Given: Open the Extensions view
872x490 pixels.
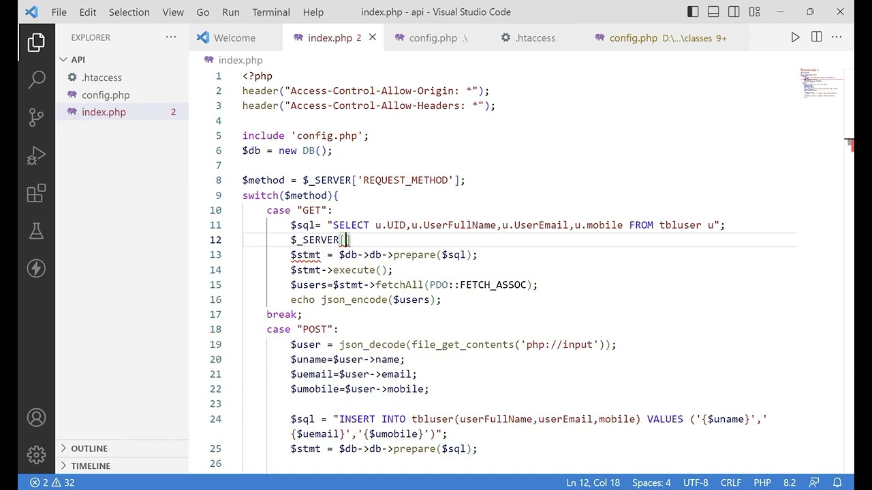Looking at the screenshot, I should (x=36, y=193).
